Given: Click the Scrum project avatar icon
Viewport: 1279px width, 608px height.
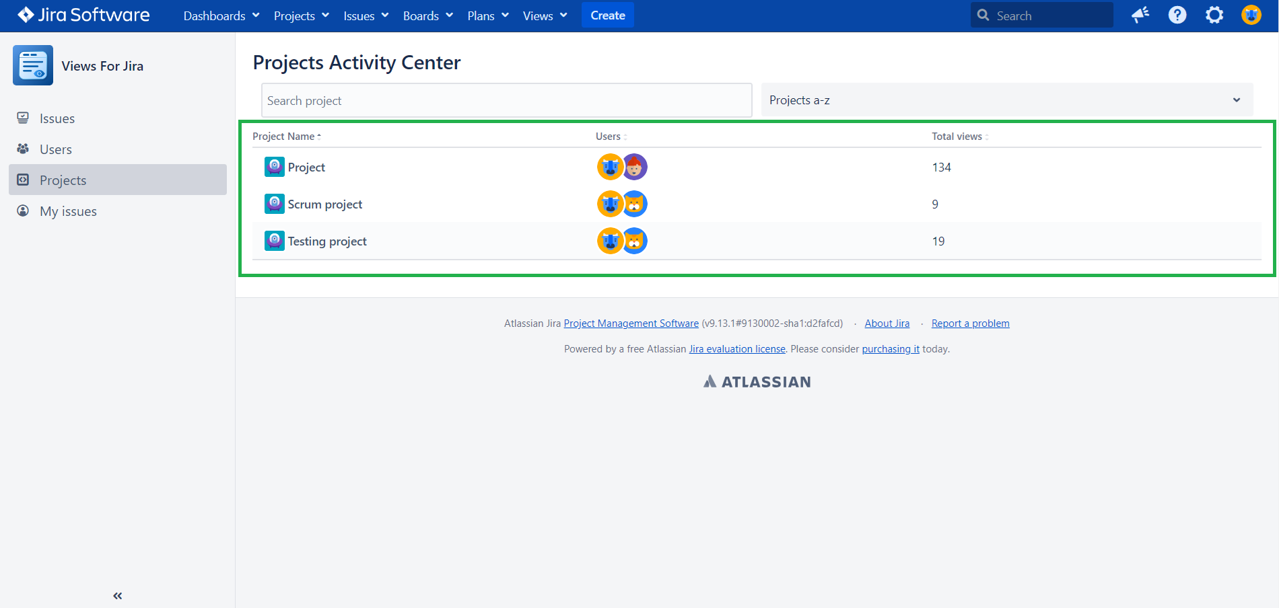Looking at the screenshot, I should (275, 204).
